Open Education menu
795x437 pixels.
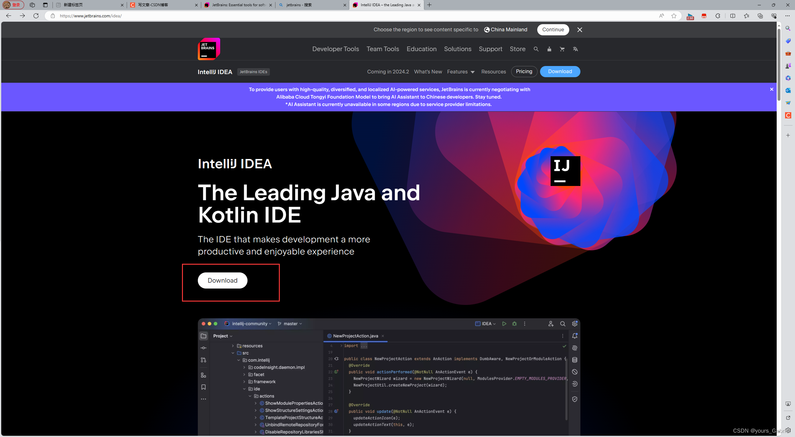tap(421, 49)
